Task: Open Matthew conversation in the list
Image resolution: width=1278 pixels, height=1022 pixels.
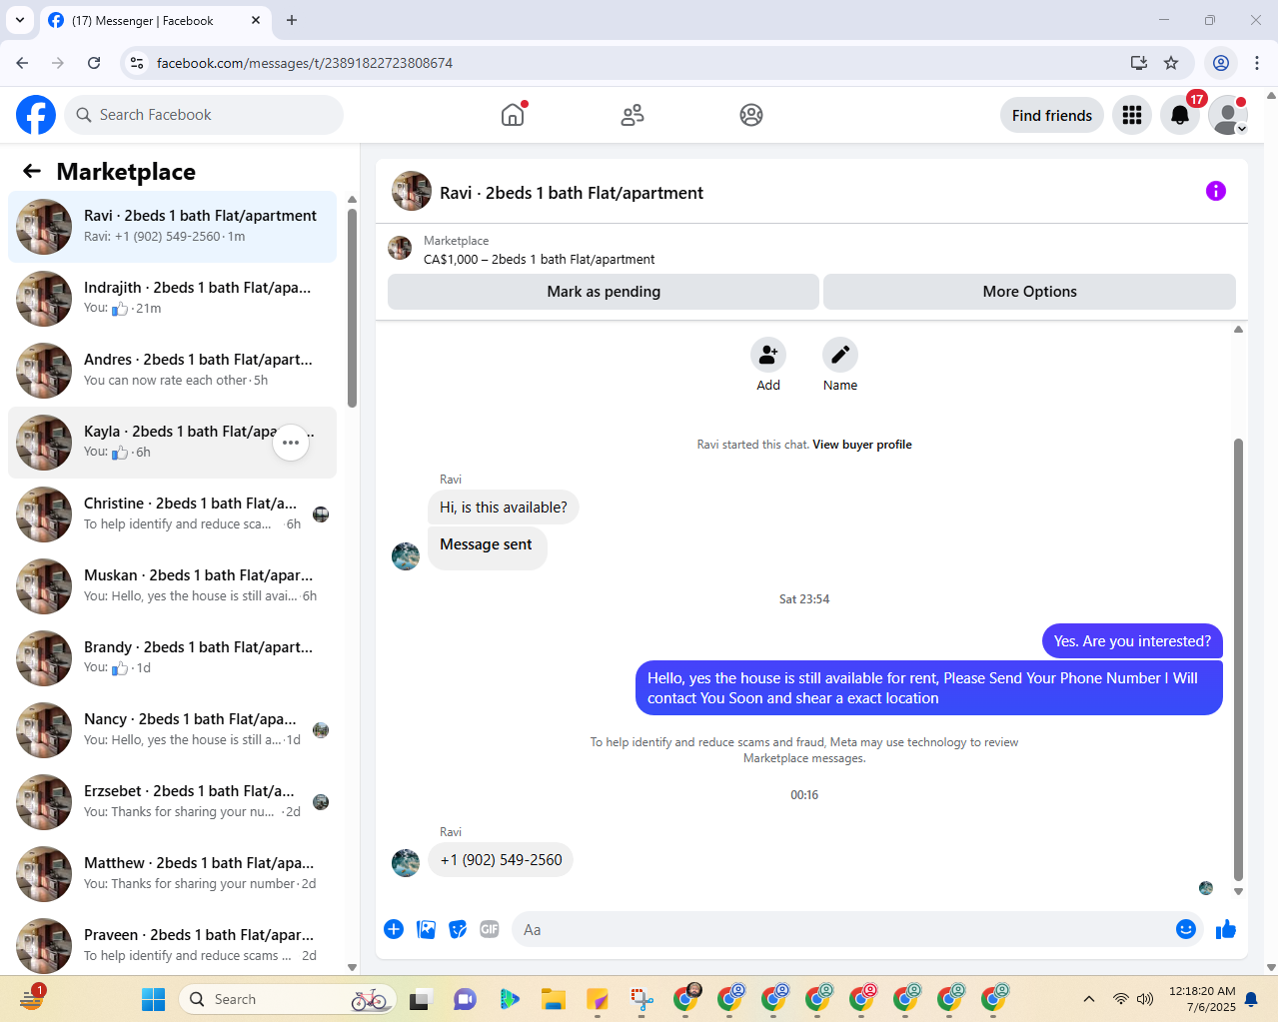Action: click(172, 874)
